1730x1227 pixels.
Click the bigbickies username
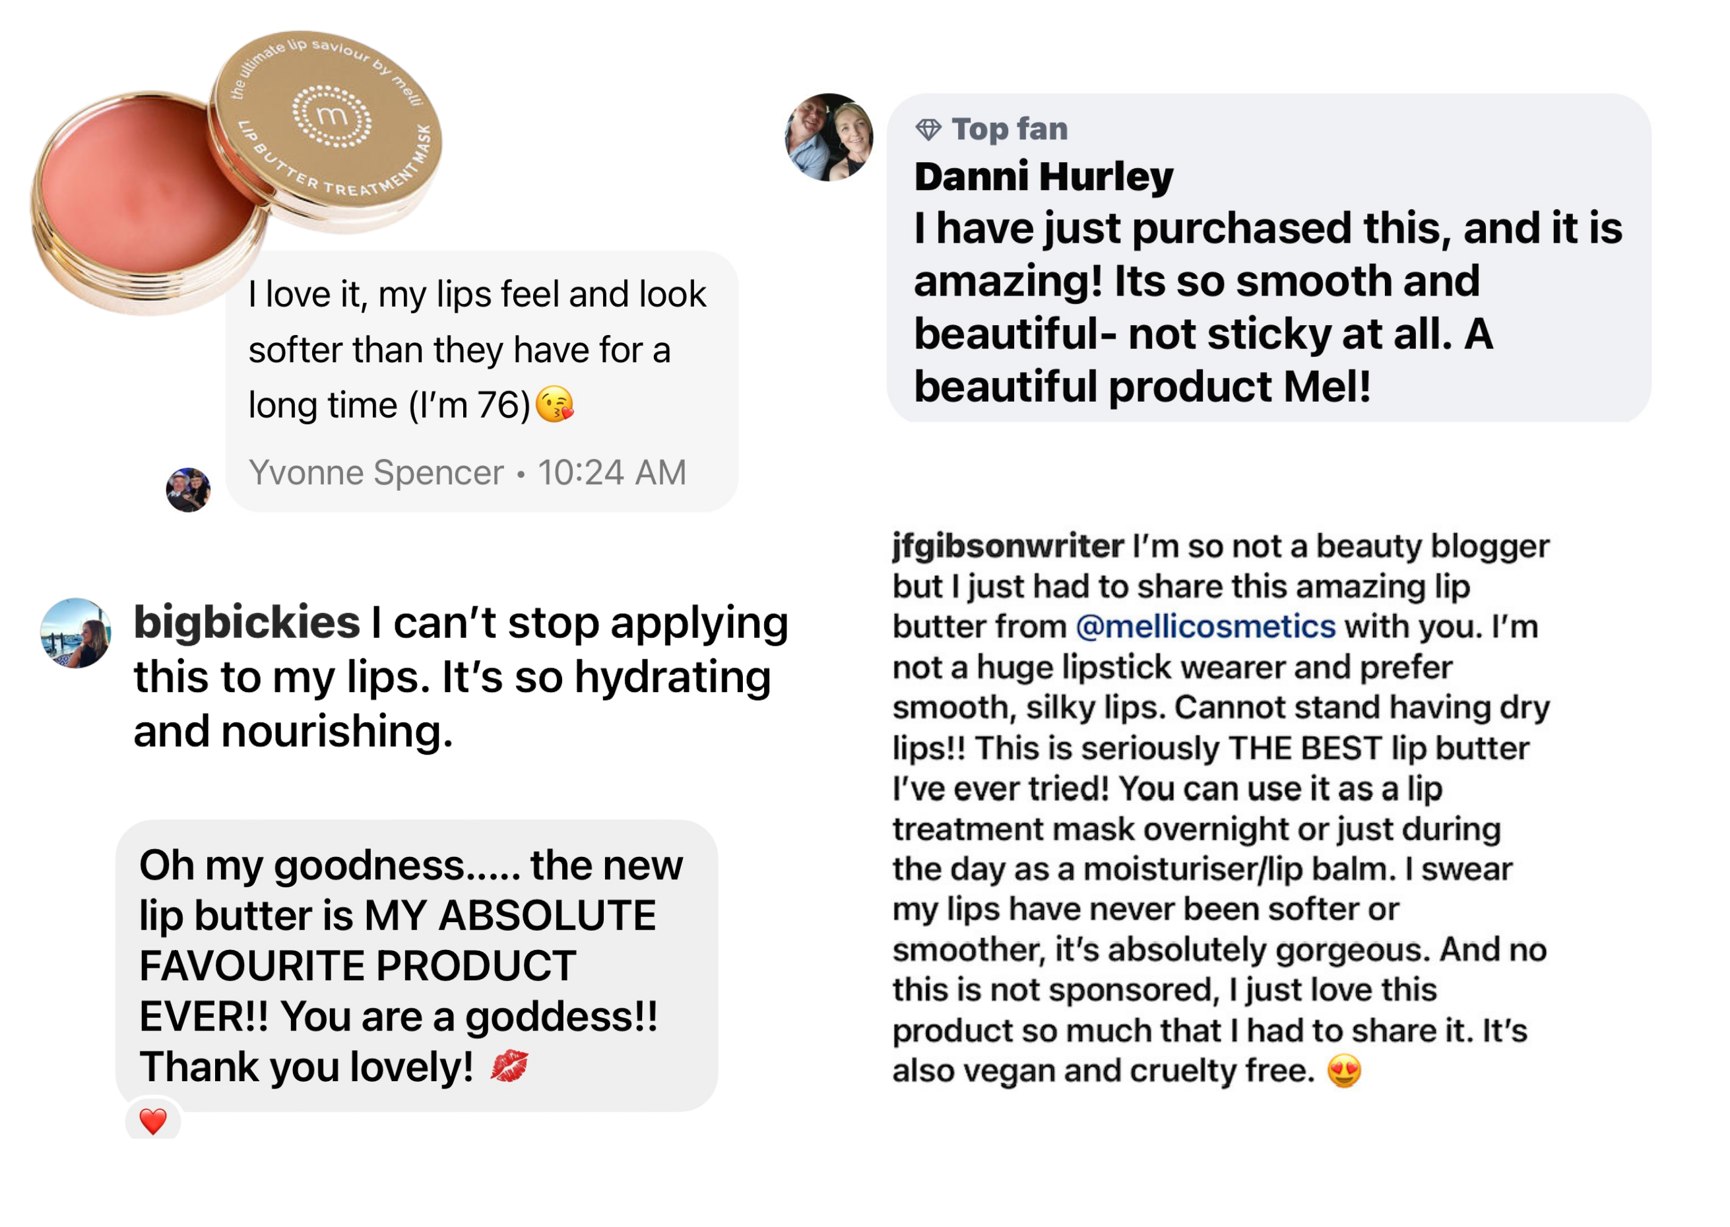coord(247,623)
